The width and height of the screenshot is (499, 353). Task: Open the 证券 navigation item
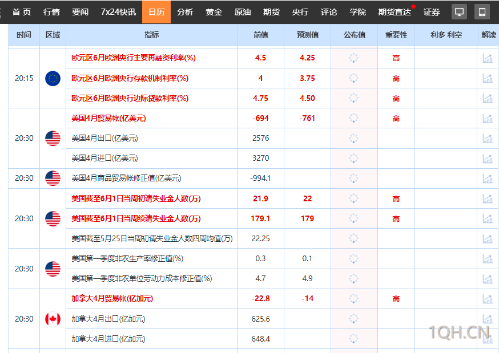point(432,12)
